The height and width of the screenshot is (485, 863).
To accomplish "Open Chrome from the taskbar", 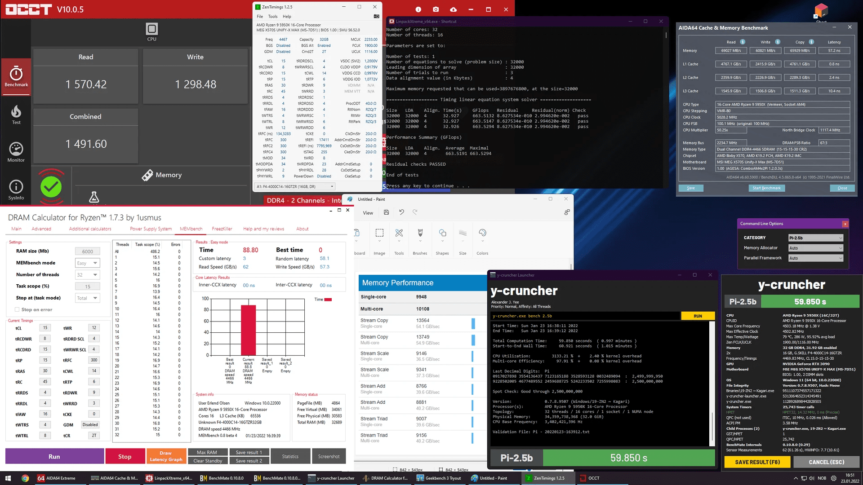I will tap(25, 478).
